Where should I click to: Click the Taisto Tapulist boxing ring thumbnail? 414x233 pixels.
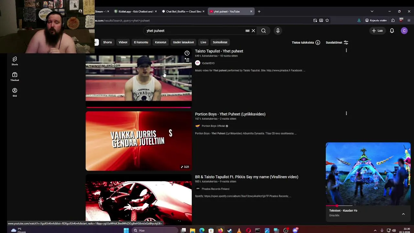(x=138, y=78)
